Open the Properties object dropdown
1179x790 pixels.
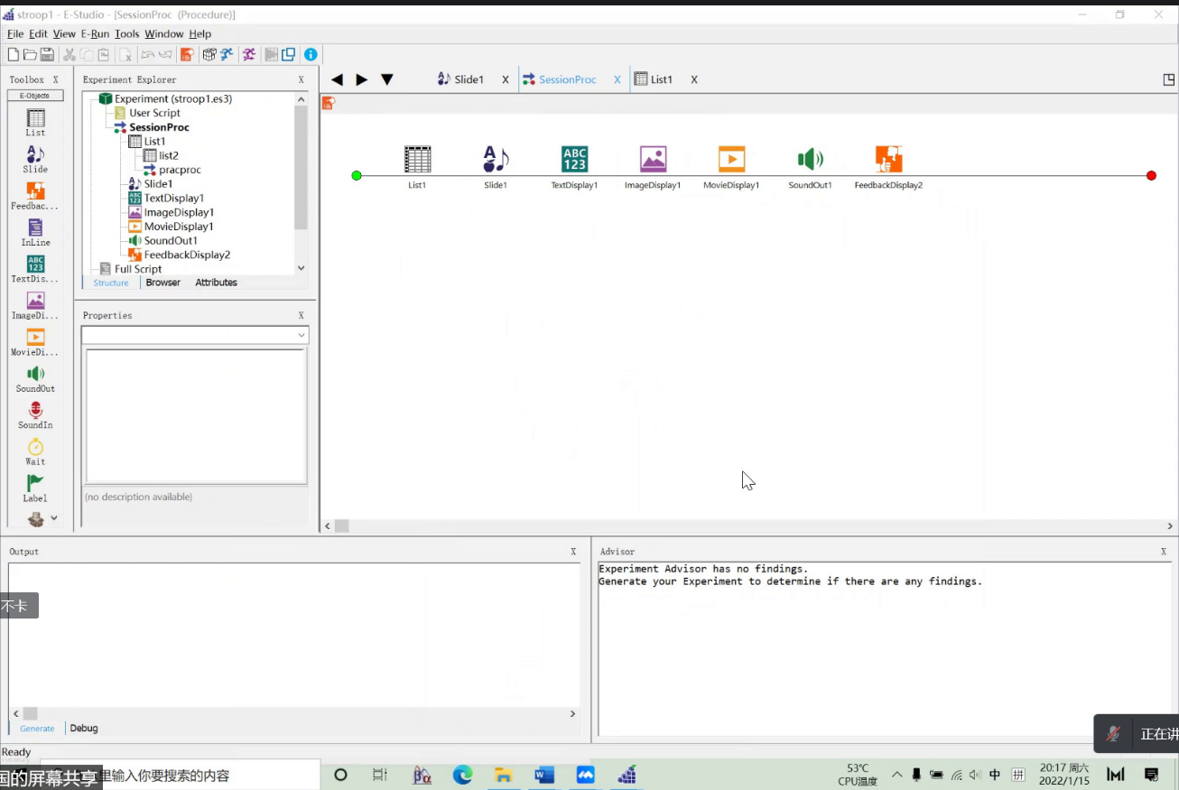point(301,336)
